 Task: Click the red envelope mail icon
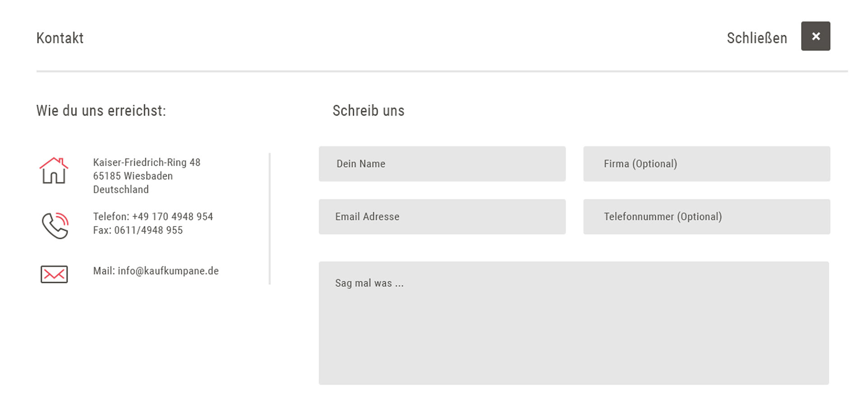pos(54,274)
